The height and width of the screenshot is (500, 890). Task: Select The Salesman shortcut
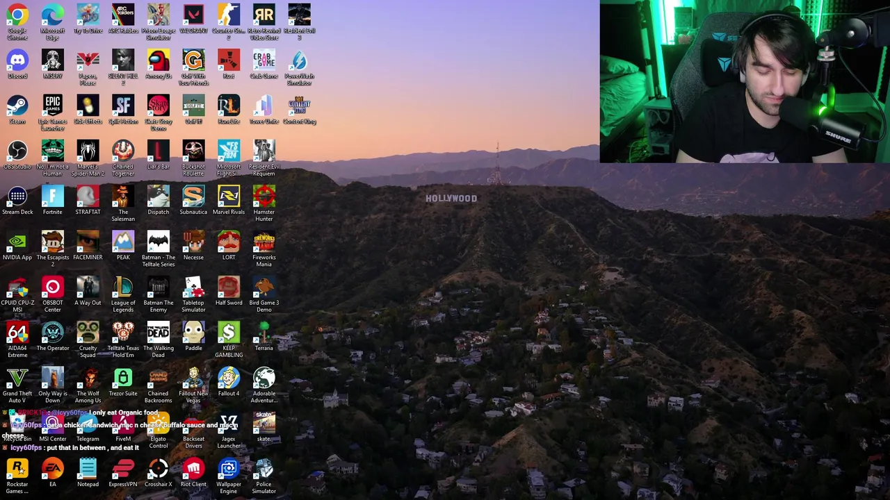point(123,196)
